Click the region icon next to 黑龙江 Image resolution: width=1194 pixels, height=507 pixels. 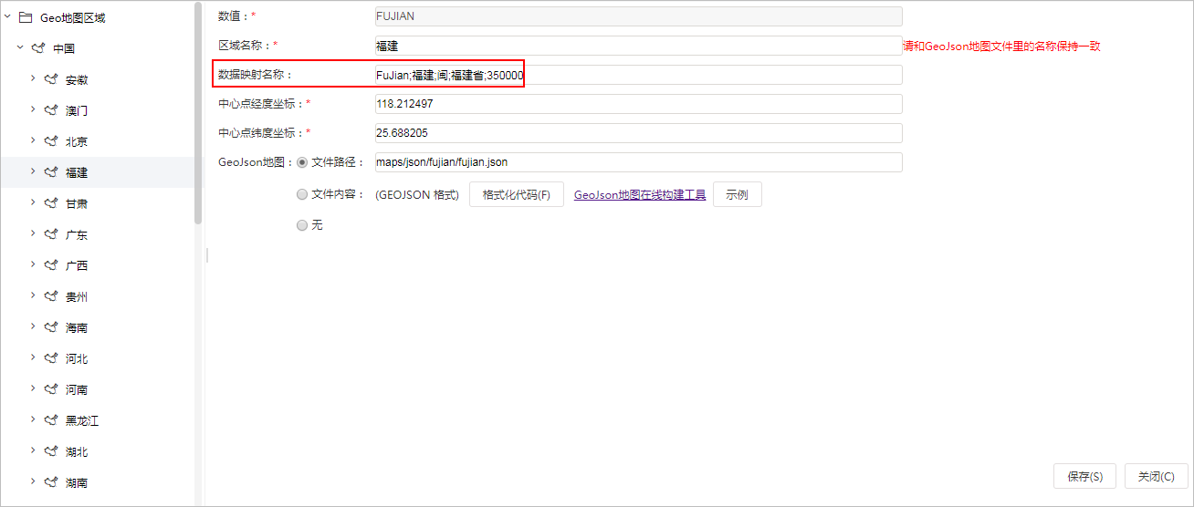(x=51, y=420)
